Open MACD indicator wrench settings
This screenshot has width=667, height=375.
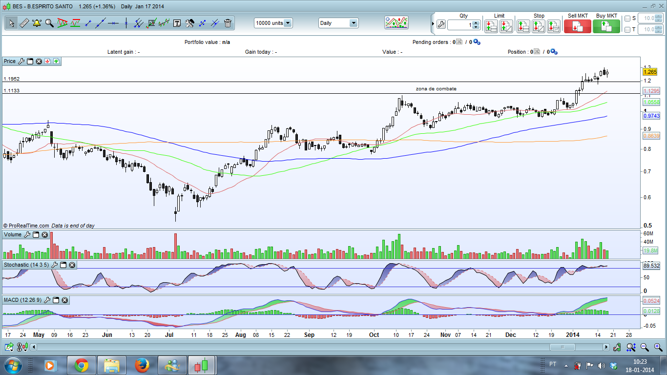46,300
